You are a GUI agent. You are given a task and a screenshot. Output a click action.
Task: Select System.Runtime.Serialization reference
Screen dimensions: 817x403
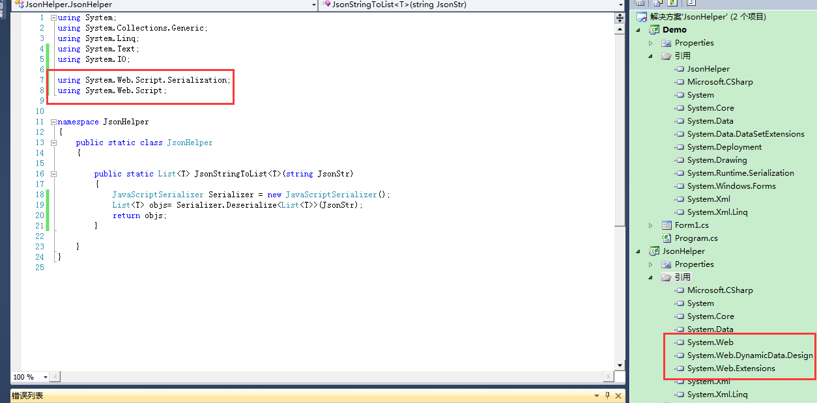click(740, 173)
